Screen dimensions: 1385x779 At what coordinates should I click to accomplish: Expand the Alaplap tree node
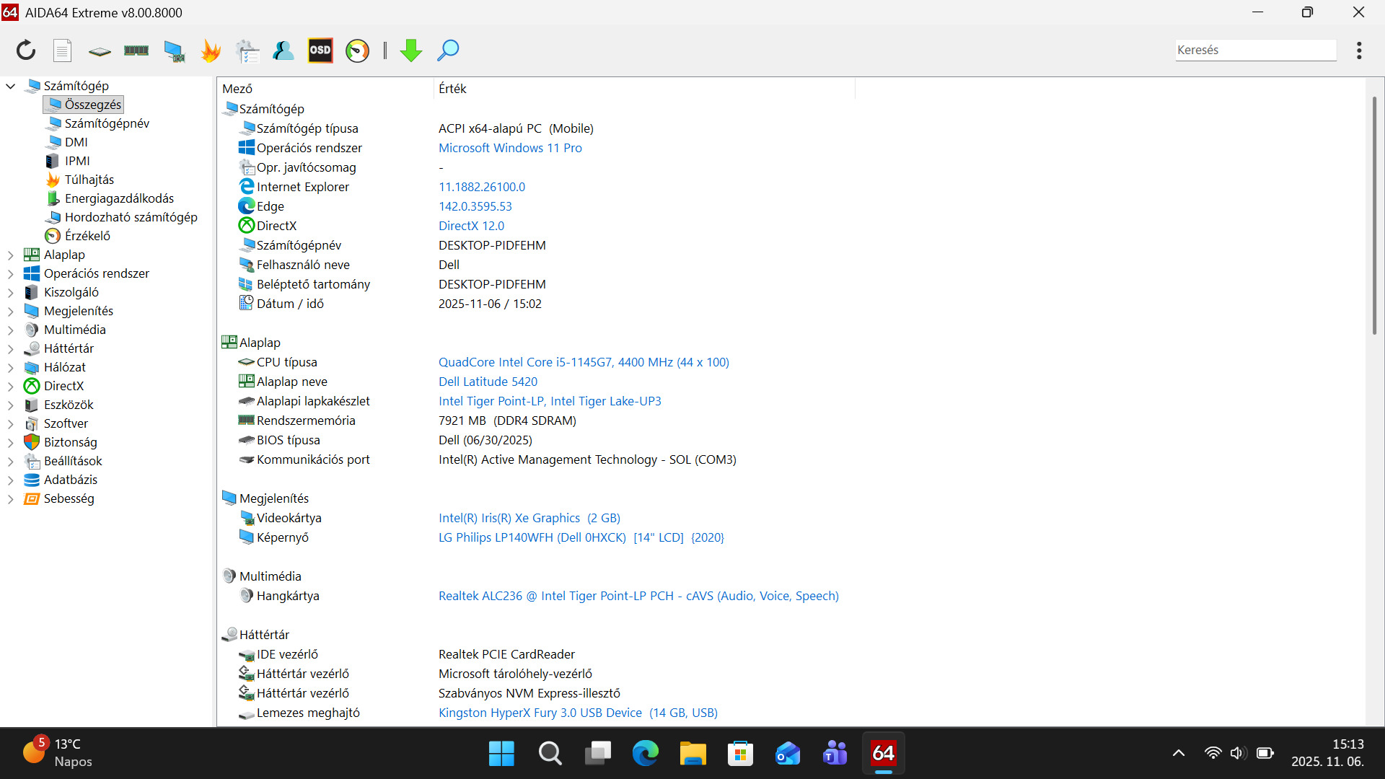pyautogui.click(x=10, y=255)
